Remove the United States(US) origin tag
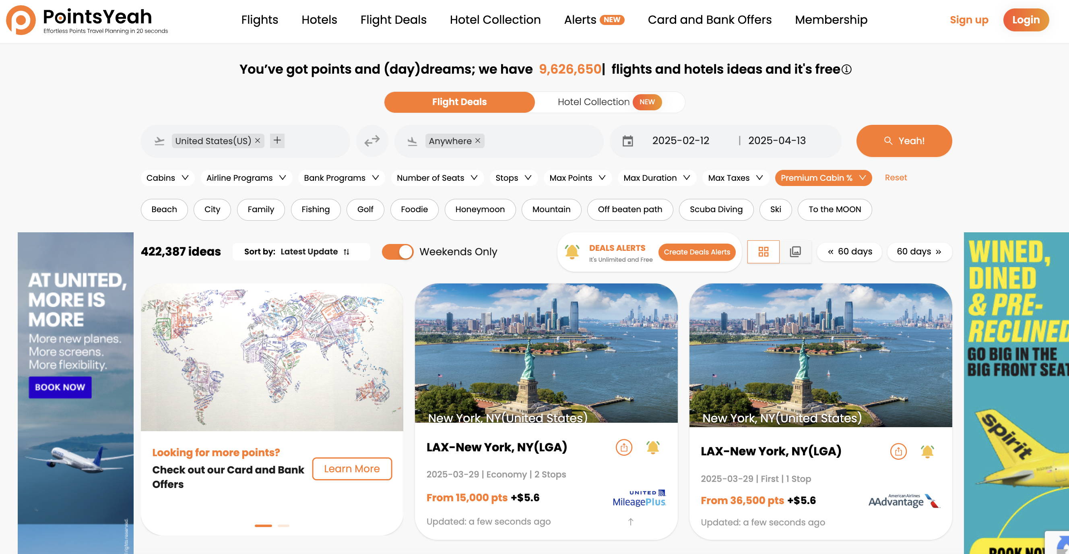Viewport: 1069px width, 554px height. click(x=258, y=141)
